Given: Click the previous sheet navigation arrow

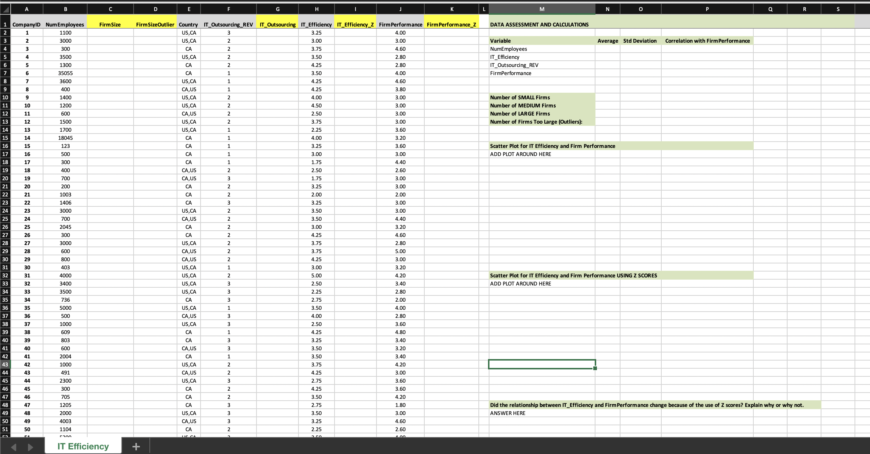Looking at the screenshot, I should point(14,447).
